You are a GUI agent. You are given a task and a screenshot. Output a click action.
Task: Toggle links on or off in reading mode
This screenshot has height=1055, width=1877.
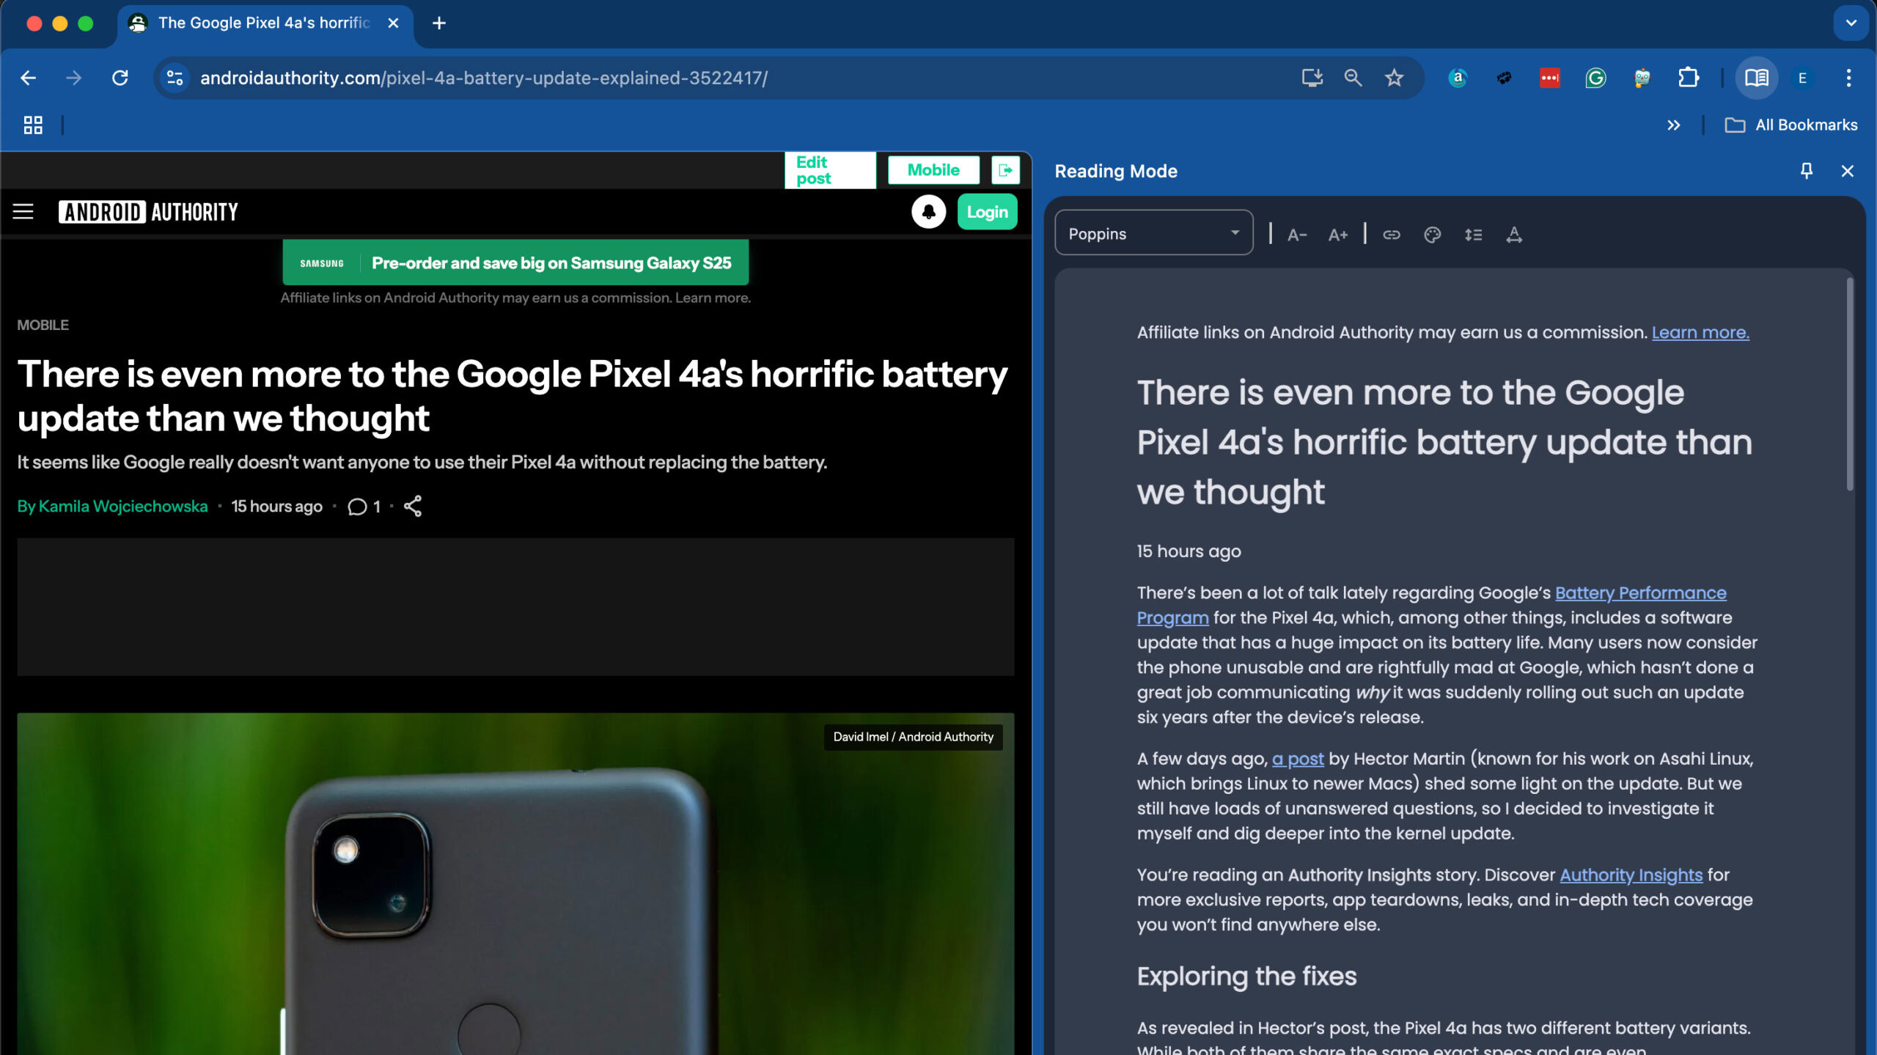[1391, 235]
